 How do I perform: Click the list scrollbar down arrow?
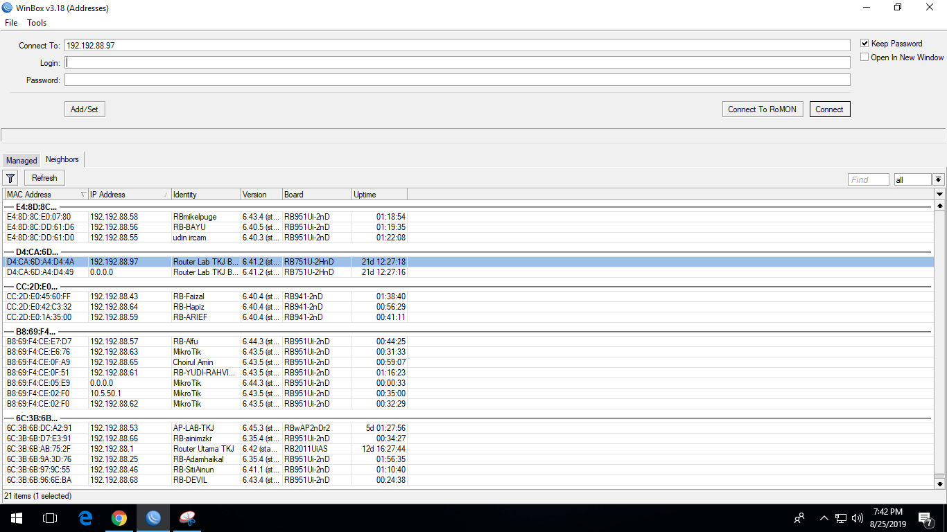940,484
